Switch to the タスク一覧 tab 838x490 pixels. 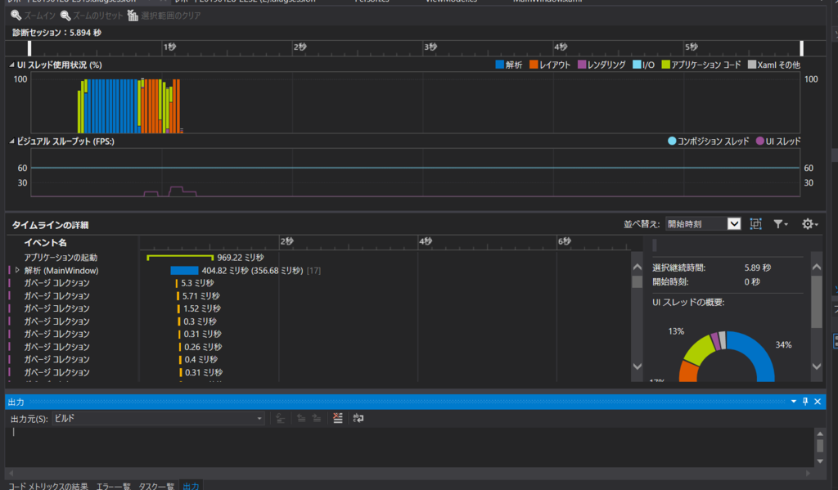[x=156, y=486]
